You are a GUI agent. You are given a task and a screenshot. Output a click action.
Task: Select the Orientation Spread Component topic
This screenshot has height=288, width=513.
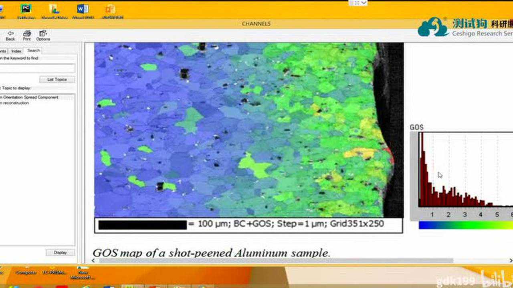coord(30,97)
